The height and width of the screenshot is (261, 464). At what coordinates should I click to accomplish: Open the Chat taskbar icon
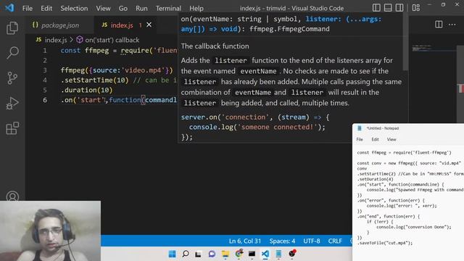(212, 254)
